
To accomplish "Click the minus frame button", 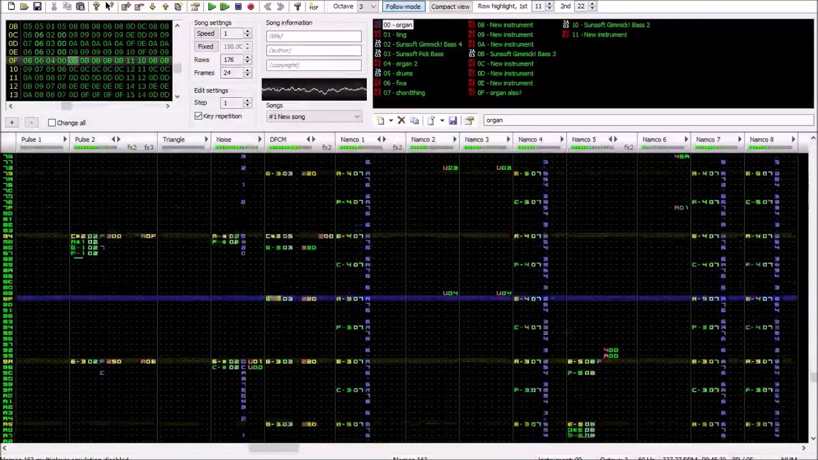I will point(31,122).
